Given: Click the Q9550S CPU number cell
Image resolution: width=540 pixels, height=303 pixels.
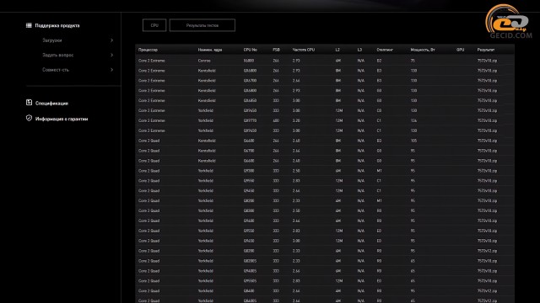Looking at the screenshot, I should coord(250,280).
